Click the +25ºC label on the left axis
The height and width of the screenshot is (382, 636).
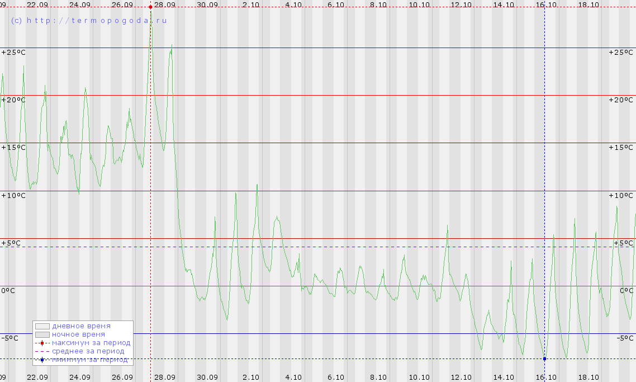13,52
